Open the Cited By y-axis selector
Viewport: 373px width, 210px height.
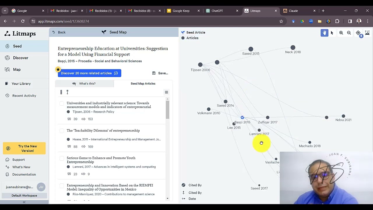point(192,192)
